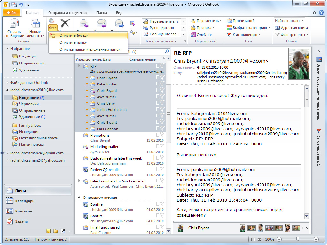Viewport: 327px width, 245px height.
Task: Toggle category box on first Bonfire message
Action: 158,204
